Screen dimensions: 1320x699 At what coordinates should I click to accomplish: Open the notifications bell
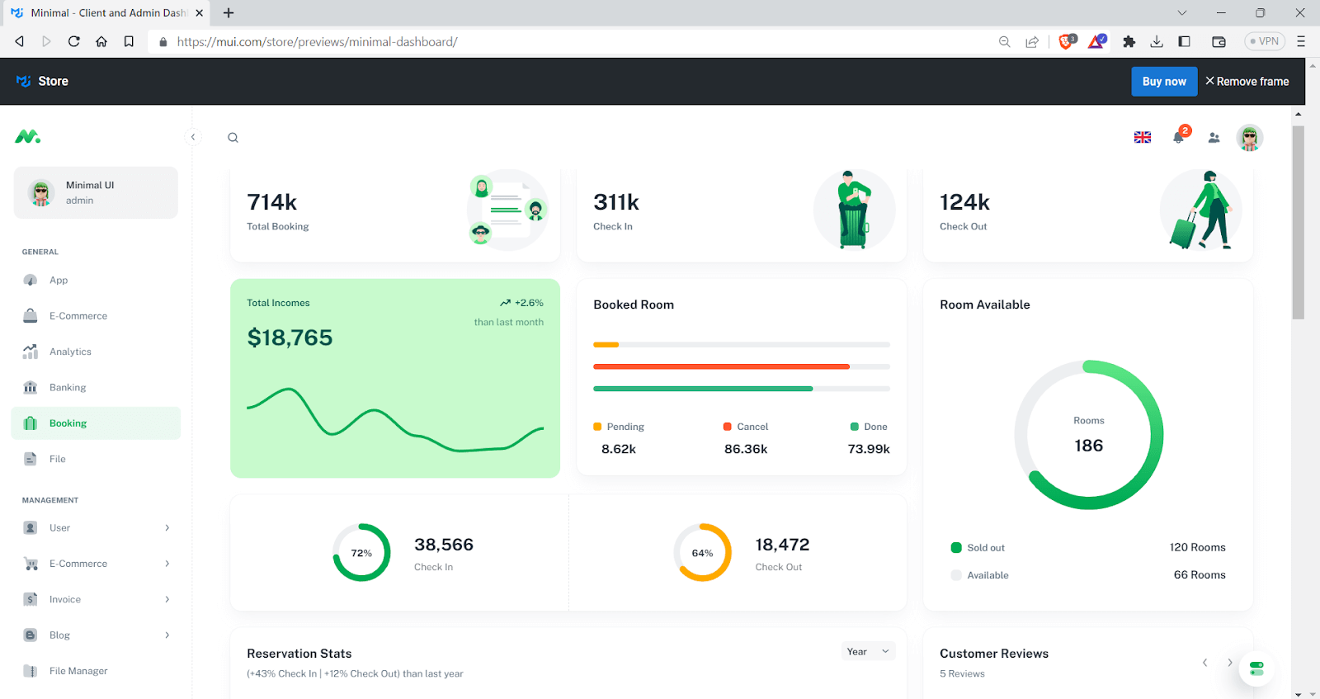coord(1178,138)
